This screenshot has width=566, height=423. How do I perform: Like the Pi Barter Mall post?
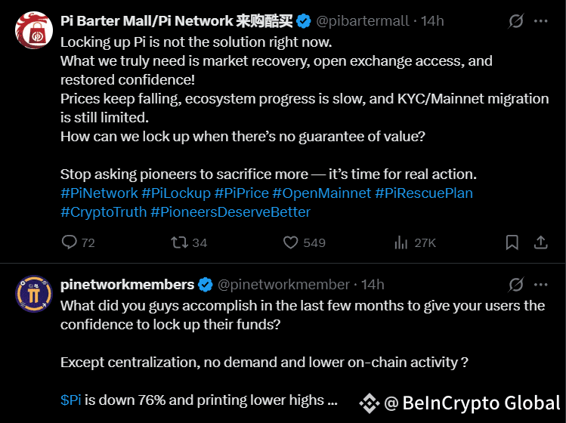[291, 242]
